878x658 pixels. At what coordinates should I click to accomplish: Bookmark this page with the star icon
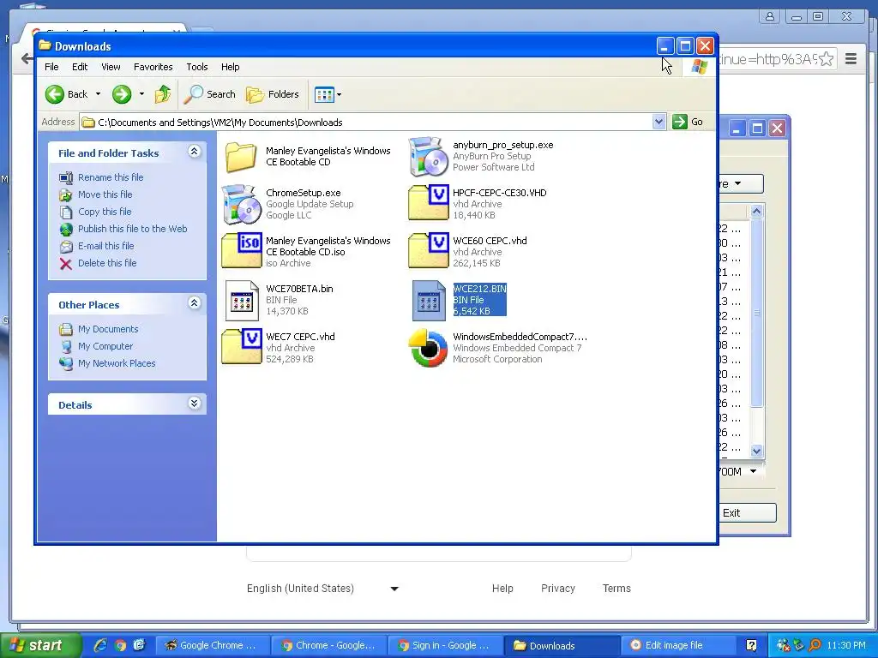pyautogui.click(x=826, y=59)
